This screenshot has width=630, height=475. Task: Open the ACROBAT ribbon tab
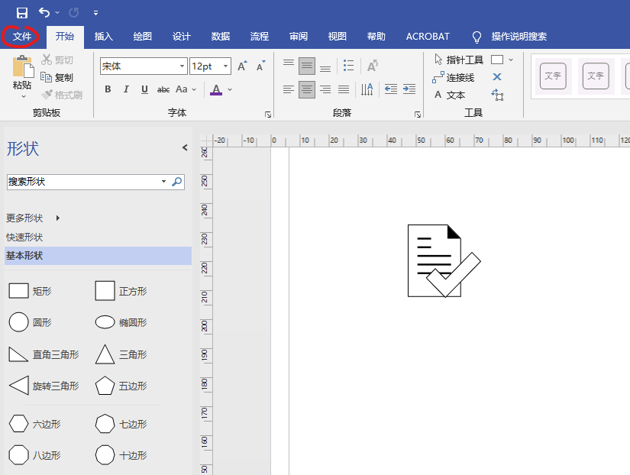click(428, 37)
